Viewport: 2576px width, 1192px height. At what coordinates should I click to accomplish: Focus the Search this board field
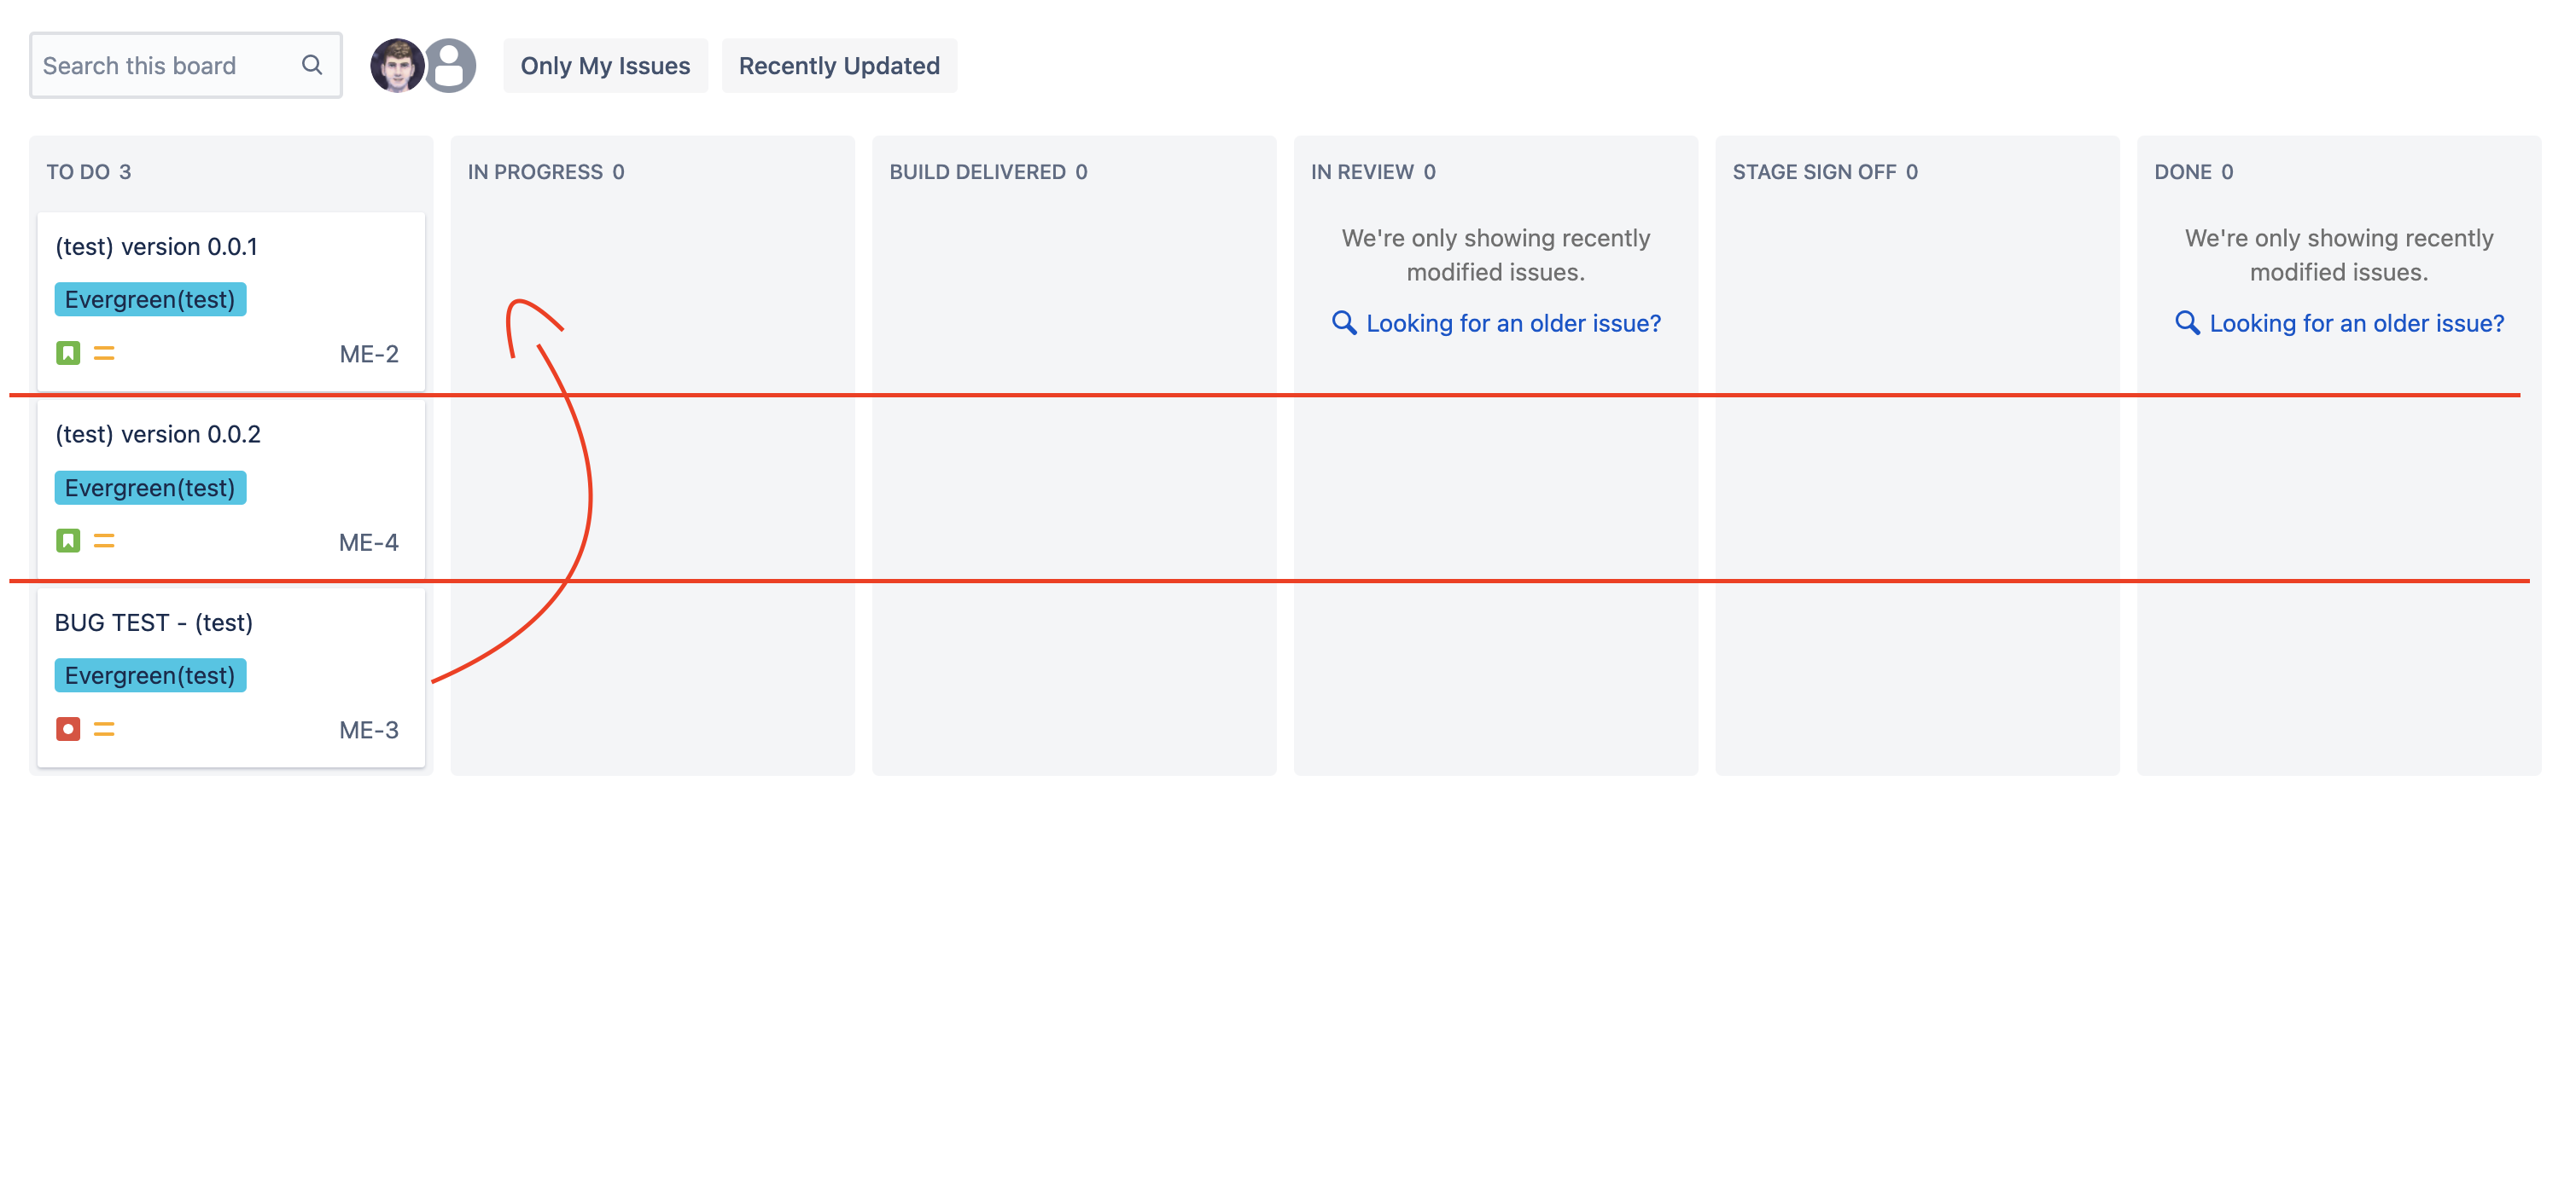186,65
